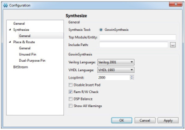Open the Unused Pin settings page
This screenshot has height=130, width=185.
pyautogui.click(x=27, y=54)
